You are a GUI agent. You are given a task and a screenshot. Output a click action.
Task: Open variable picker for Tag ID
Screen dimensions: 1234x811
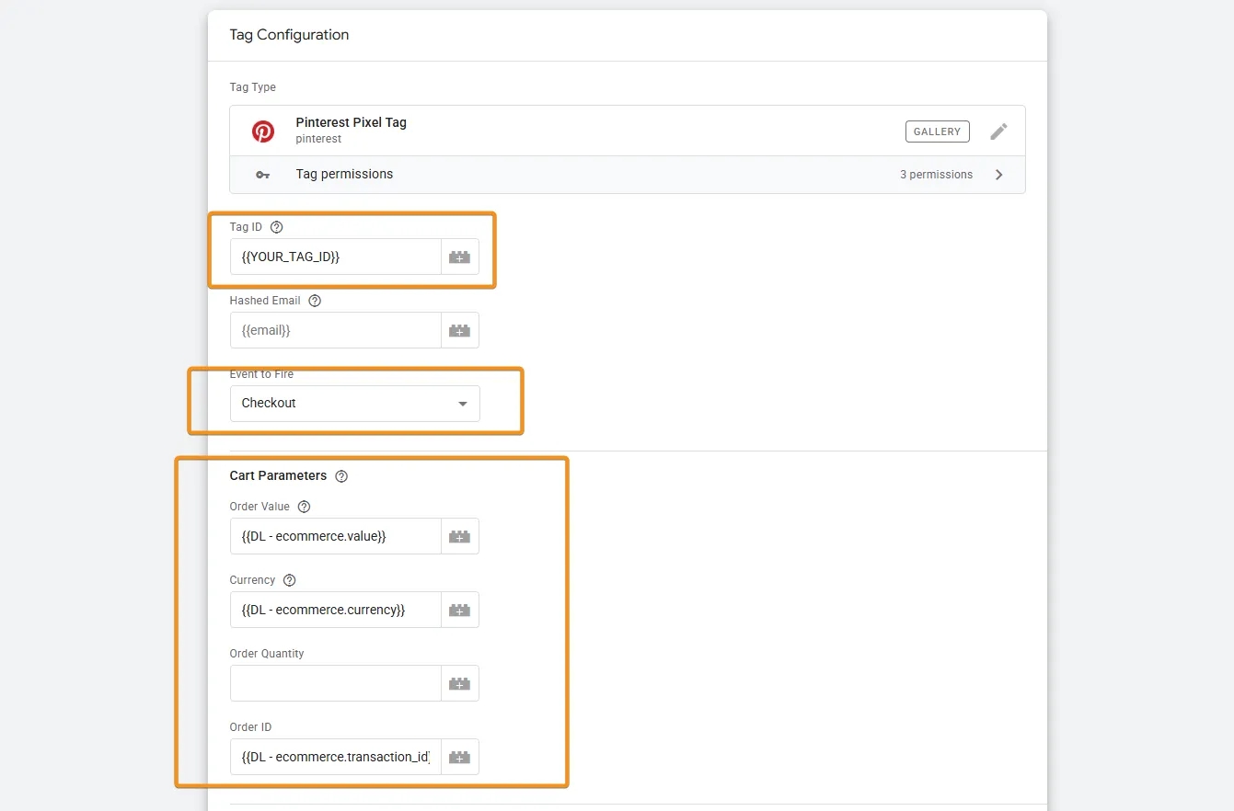[459, 257]
